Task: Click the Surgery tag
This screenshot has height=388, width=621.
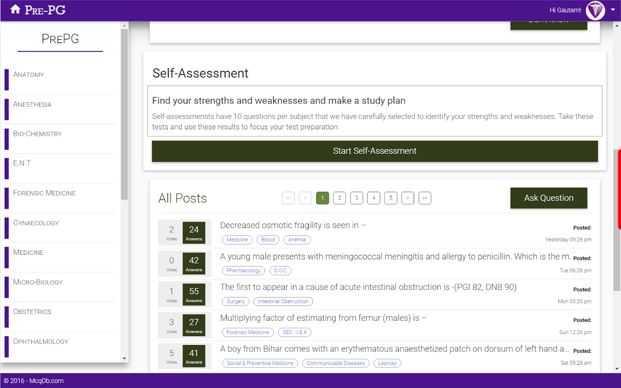Action: click(x=236, y=302)
